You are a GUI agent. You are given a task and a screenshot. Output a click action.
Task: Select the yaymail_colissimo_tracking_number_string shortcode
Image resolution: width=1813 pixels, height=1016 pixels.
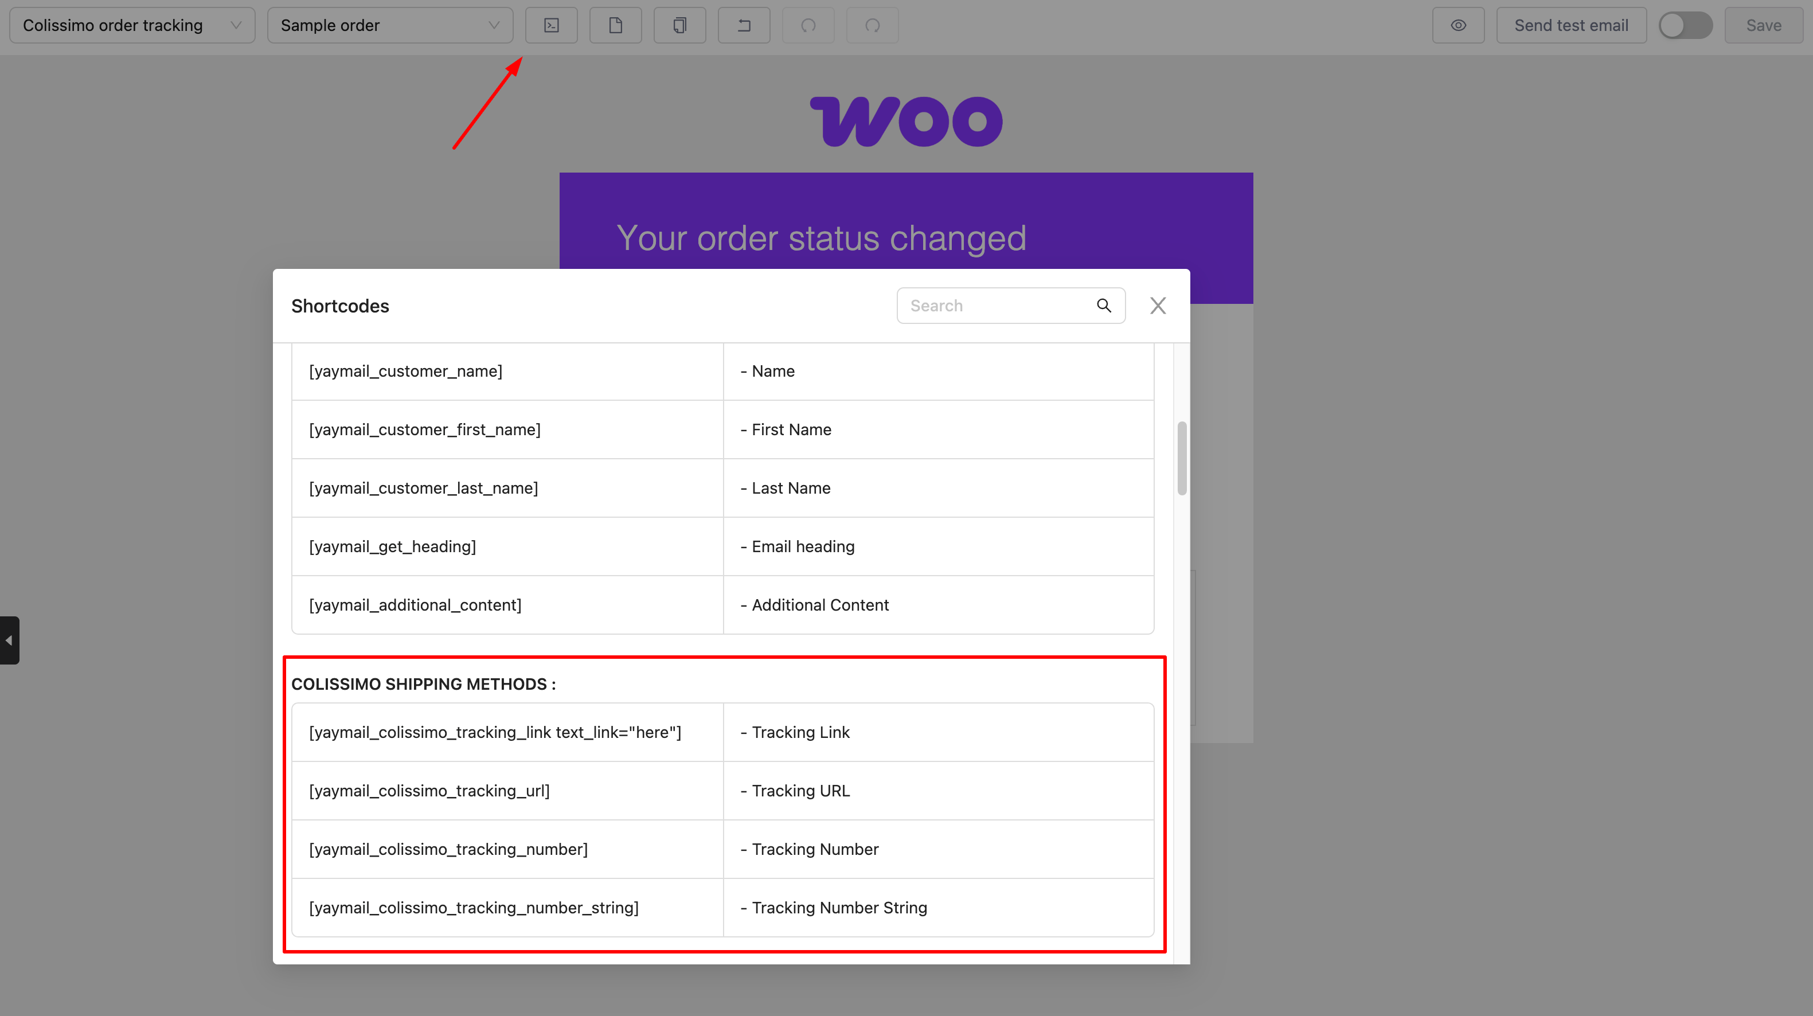(474, 908)
